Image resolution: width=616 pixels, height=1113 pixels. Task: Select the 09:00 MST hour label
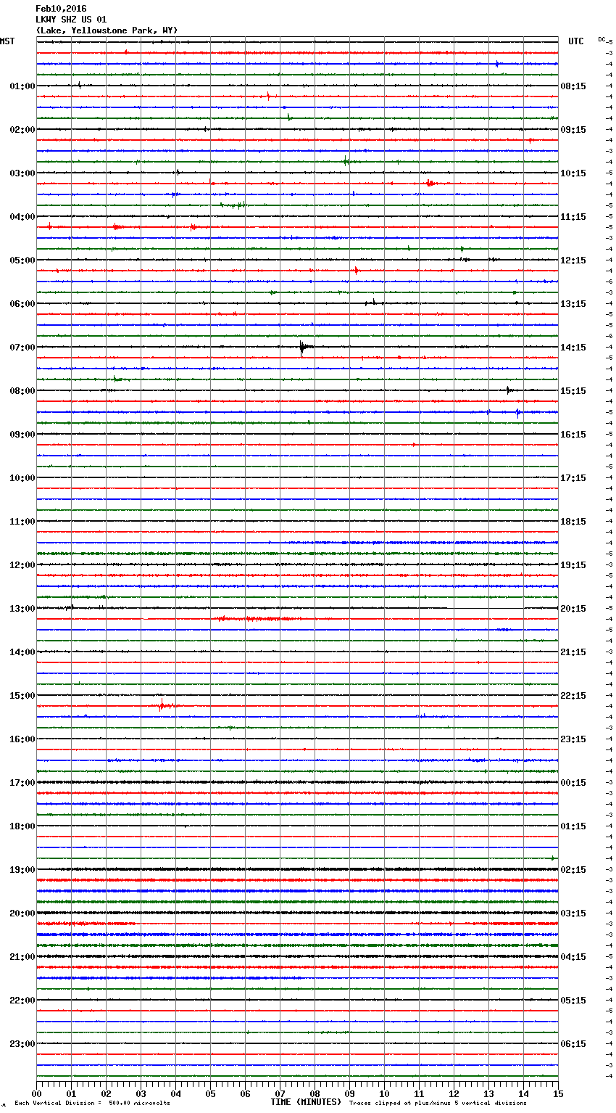click(x=22, y=435)
